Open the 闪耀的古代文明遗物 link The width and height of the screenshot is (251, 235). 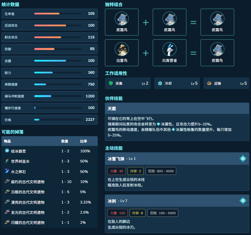(x=28, y=223)
